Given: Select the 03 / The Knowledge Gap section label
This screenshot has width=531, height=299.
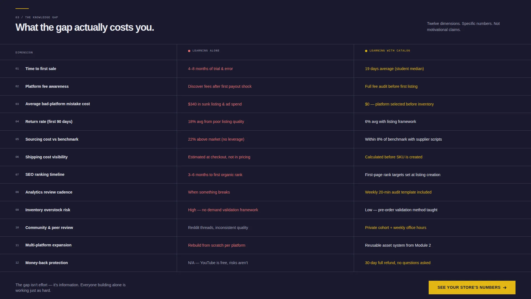Looking at the screenshot, I should (x=37, y=17).
